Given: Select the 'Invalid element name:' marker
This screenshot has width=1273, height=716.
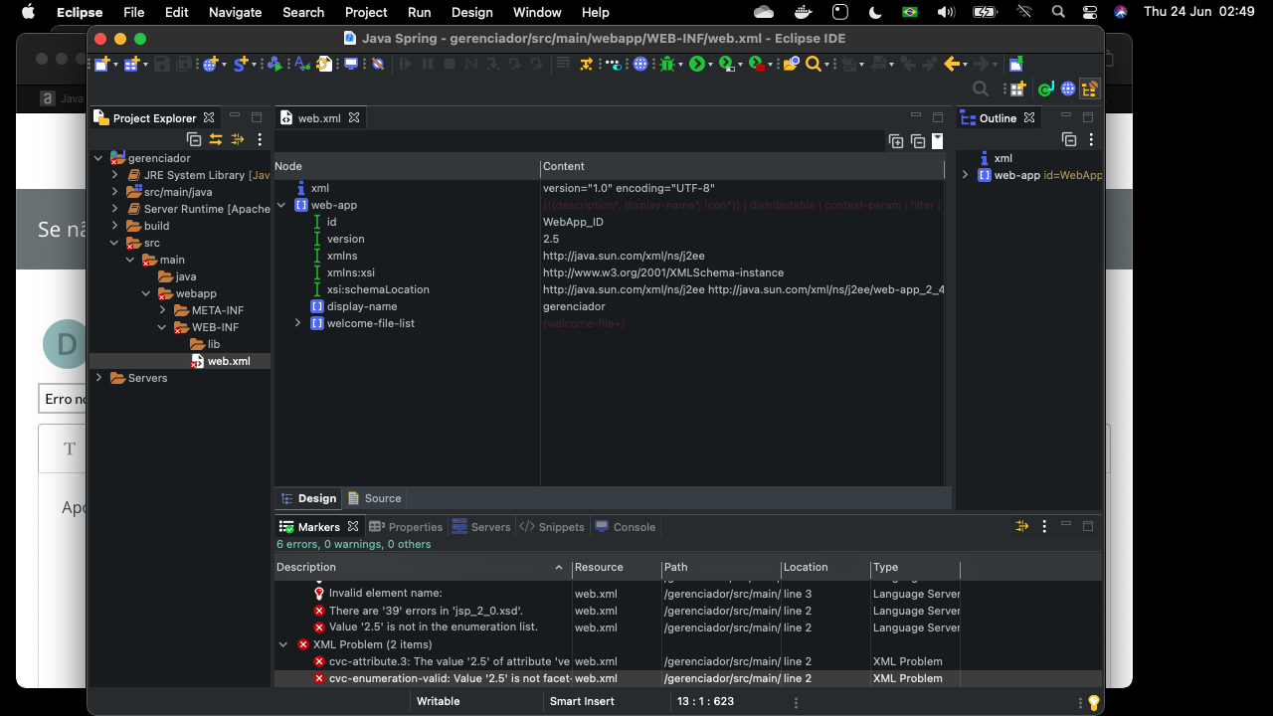Looking at the screenshot, I should tap(386, 594).
